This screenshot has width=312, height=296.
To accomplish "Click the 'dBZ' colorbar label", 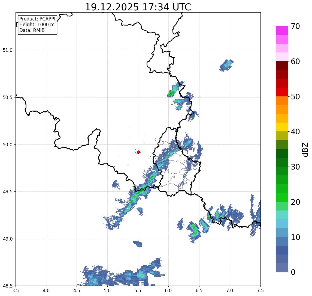I will [x=305, y=150].
